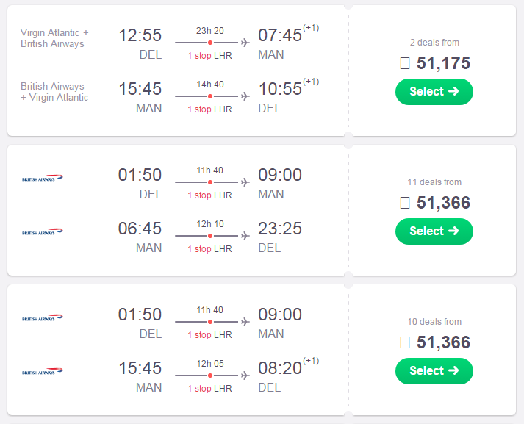Click the '2 deals from' text

[x=434, y=43]
